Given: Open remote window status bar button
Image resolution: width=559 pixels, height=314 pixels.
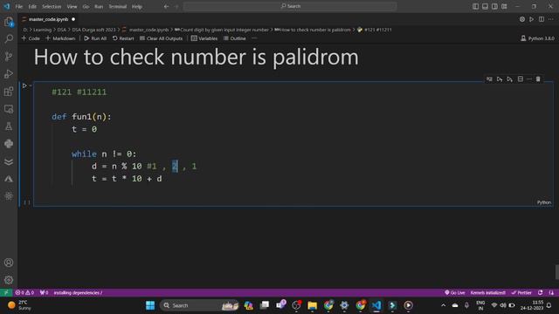Looking at the screenshot, I should coord(6,293).
